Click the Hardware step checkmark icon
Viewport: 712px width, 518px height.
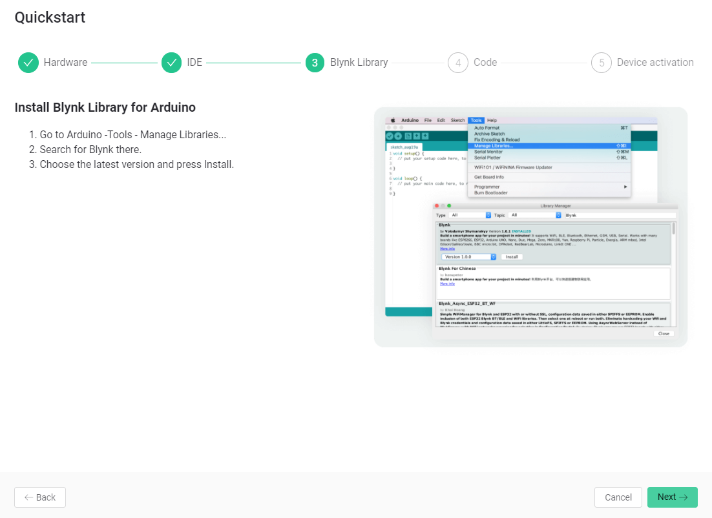(x=28, y=63)
